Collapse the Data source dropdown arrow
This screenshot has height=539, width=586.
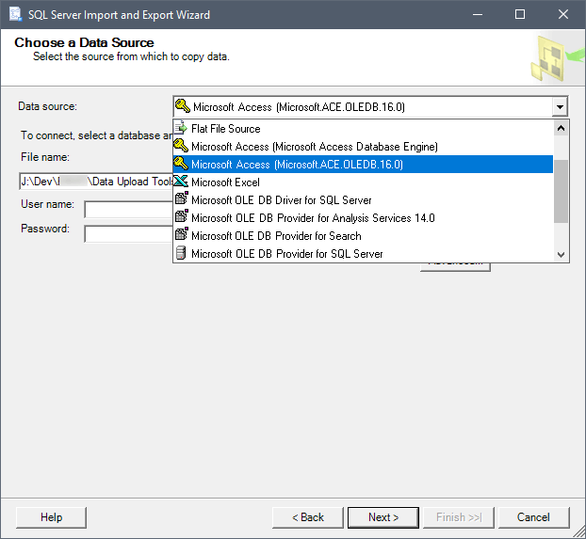pyautogui.click(x=560, y=107)
